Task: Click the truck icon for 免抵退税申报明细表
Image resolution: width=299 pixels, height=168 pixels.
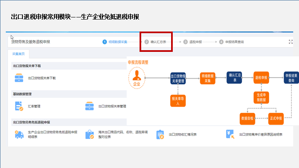Action: [19, 134]
